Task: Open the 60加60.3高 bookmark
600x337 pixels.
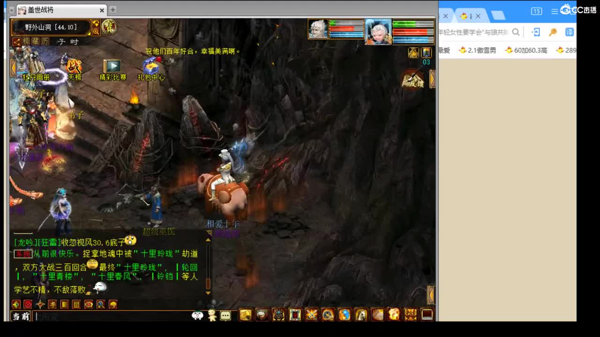Action: (526, 50)
